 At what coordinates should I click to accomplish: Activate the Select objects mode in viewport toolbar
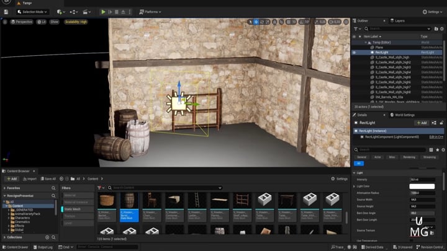coord(250,22)
